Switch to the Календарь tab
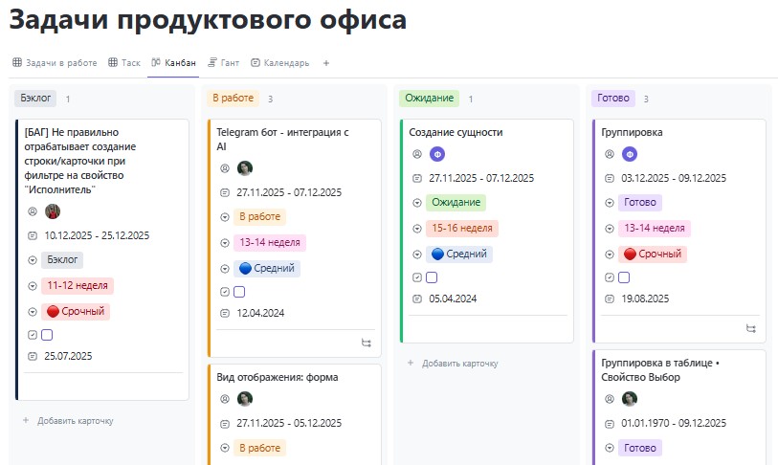 [280, 63]
